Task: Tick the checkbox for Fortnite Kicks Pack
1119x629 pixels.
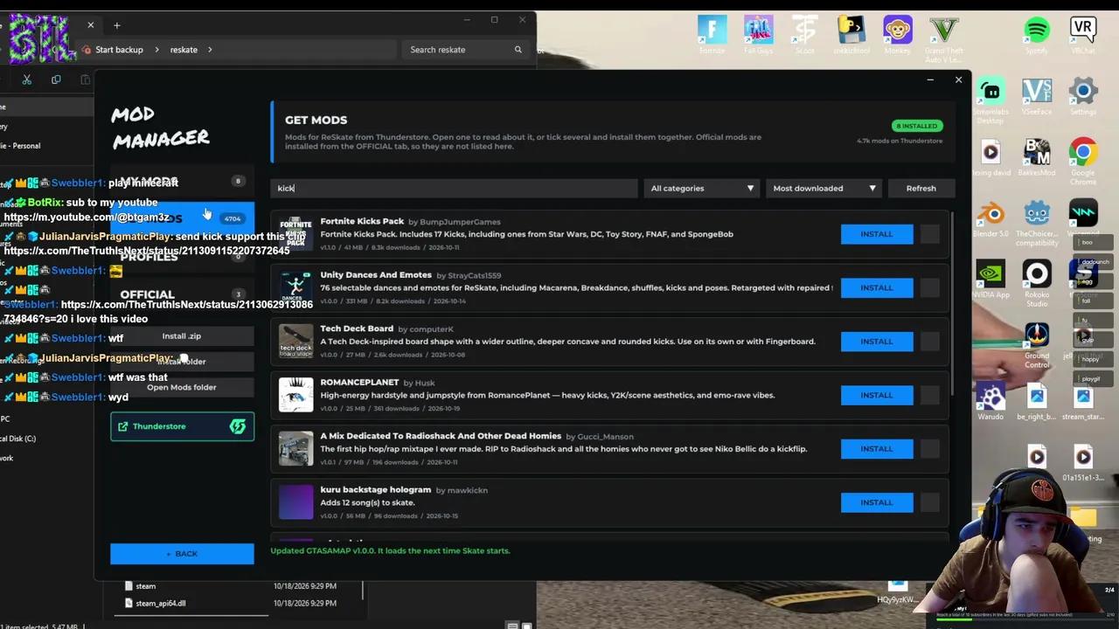Action: [x=930, y=234]
